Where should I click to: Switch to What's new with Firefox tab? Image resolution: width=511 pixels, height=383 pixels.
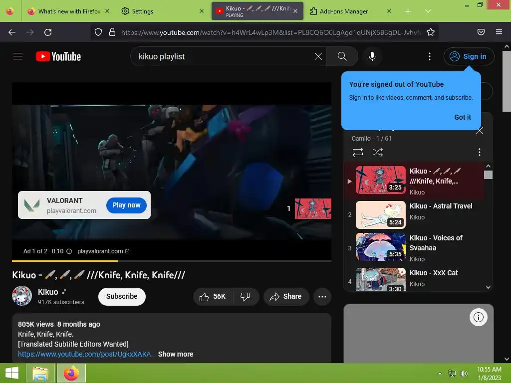[x=69, y=11]
